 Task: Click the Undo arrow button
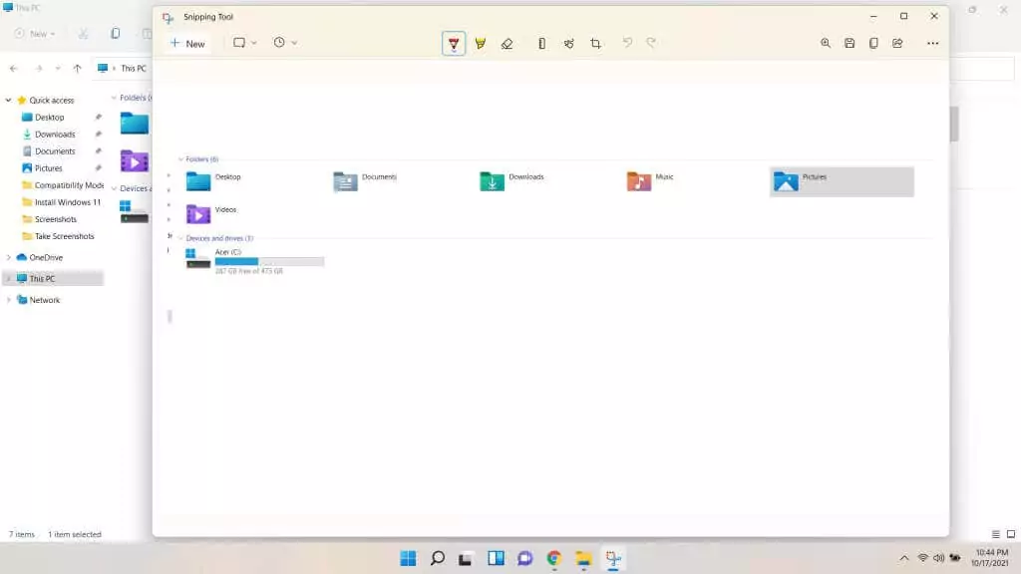coord(627,43)
